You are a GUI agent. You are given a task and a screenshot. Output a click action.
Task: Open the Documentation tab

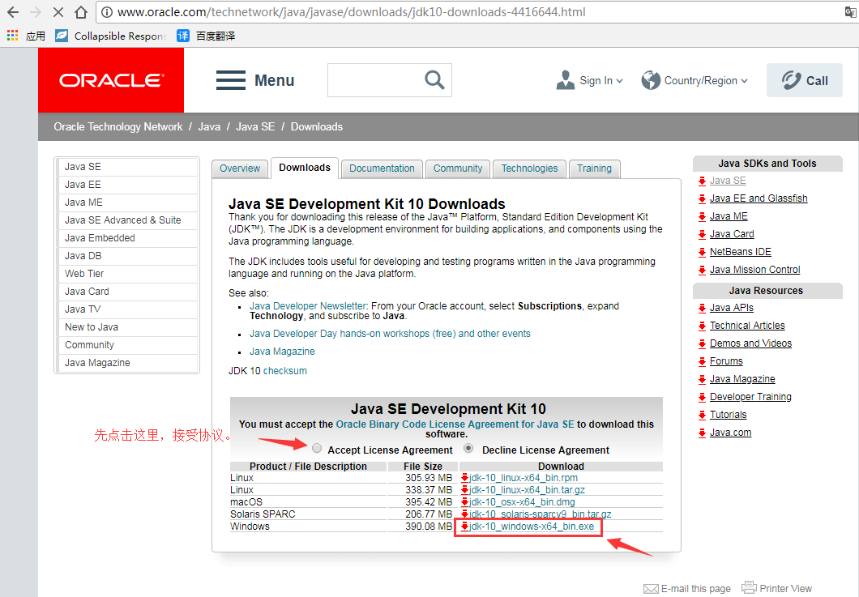382,168
